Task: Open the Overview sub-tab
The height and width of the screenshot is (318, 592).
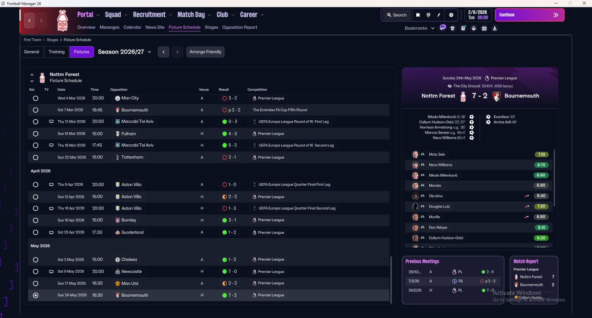Action: pos(86,27)
